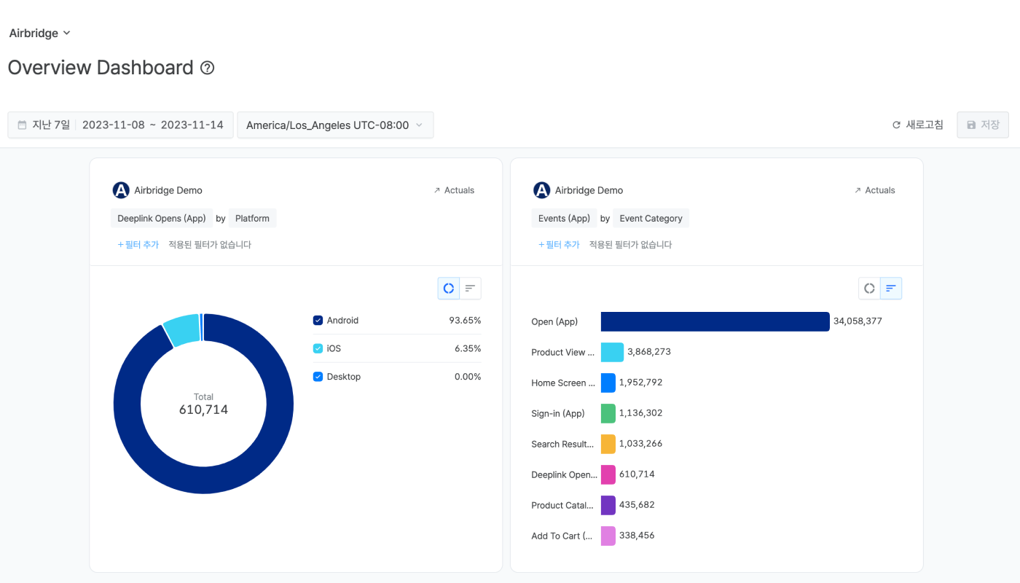The width and height of the screenshot is (1020, 583).
Task: Click the Open (App) dark blue bar
Action: [715, 321]
